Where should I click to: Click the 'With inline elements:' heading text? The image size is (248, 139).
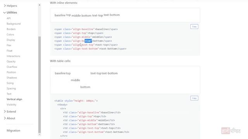[x=64, y=3]
